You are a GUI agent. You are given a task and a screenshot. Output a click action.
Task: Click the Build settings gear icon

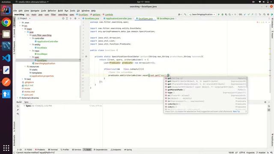click(x=265, y=102)
